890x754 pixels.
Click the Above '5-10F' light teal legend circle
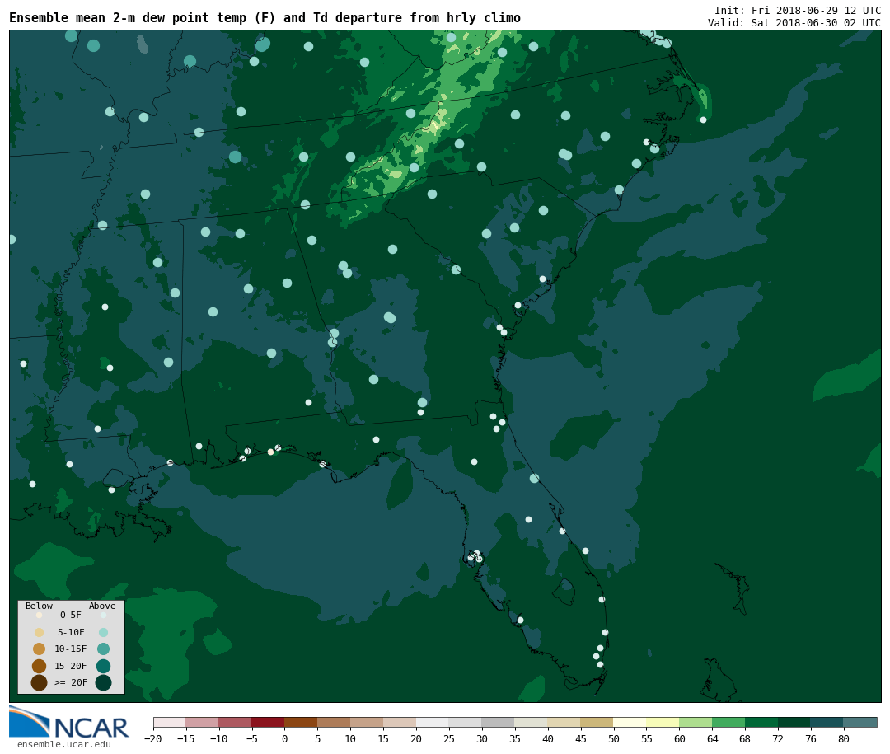tap(103, 632)
